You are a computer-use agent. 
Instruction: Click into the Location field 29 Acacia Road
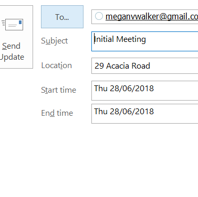click(x=144, y=65)
